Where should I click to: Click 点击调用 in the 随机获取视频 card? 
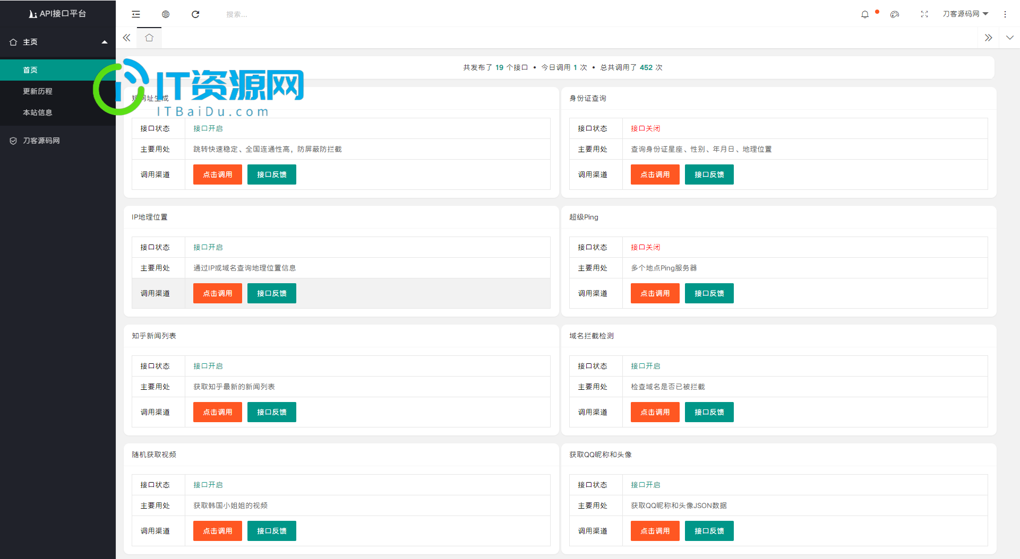(x=218, y=531)
